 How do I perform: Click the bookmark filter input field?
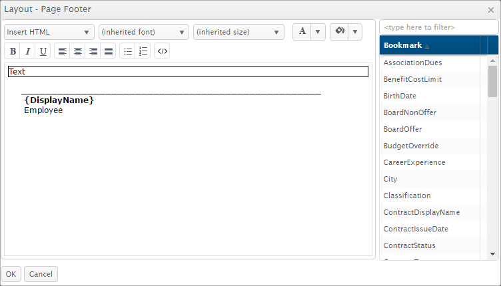(x=438, y=27)
